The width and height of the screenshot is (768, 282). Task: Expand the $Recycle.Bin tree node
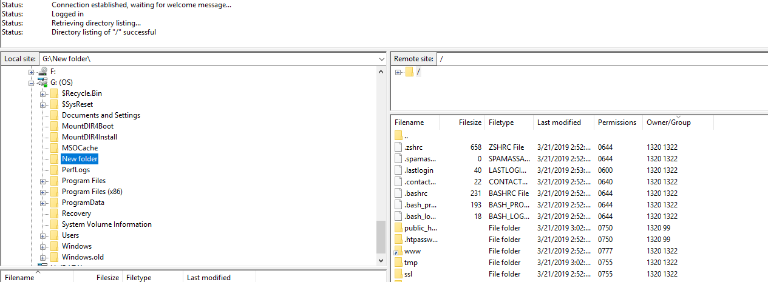tap(42, 93)
